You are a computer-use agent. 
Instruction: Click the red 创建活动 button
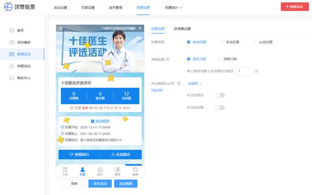pos(294,7)
